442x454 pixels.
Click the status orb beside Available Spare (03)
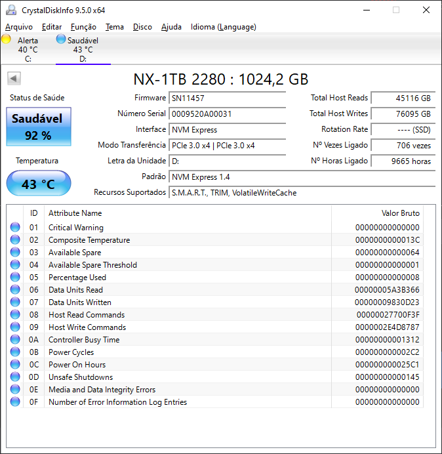15,252
